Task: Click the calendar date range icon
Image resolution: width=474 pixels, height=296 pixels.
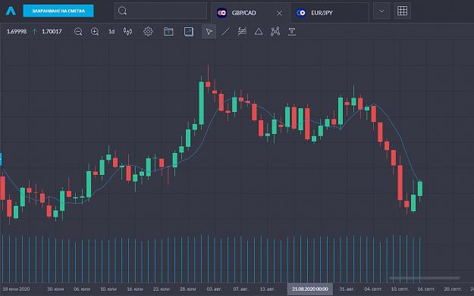Action: (168, 31)
